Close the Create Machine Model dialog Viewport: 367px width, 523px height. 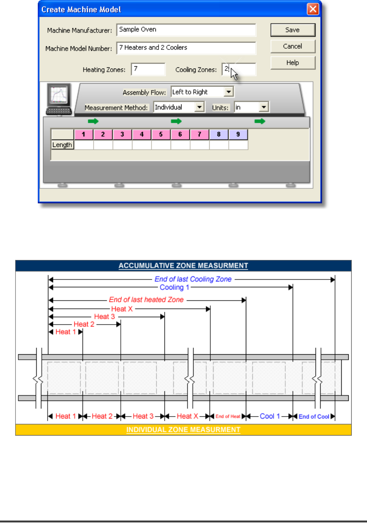click(313, 9)
